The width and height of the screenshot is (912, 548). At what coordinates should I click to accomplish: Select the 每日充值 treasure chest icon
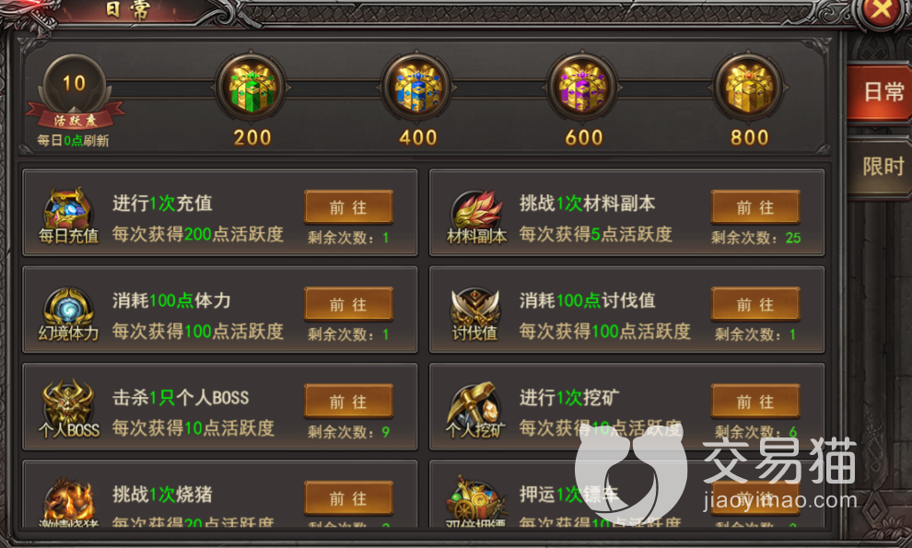pyautogui.click(x=67, y=208)
